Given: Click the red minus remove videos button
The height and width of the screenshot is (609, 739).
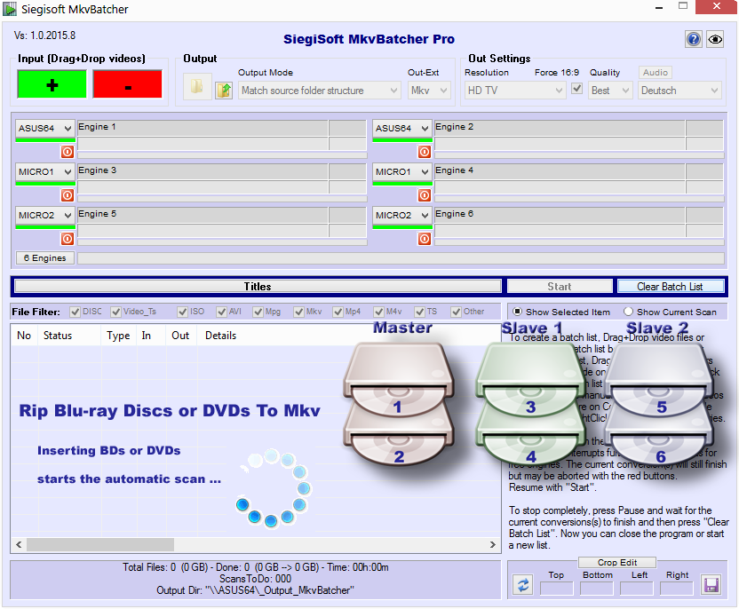Looking at the screenshot, I should (x=127, y=84).
